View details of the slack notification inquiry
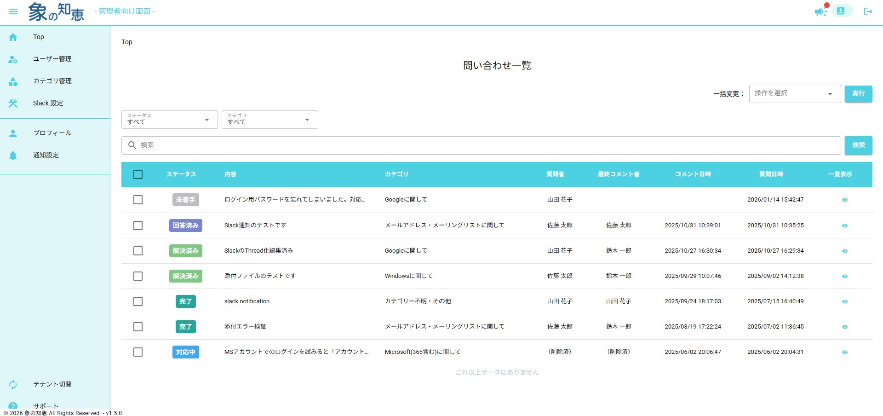This screenshot has height=416, width=883. [x=844, y=302]
